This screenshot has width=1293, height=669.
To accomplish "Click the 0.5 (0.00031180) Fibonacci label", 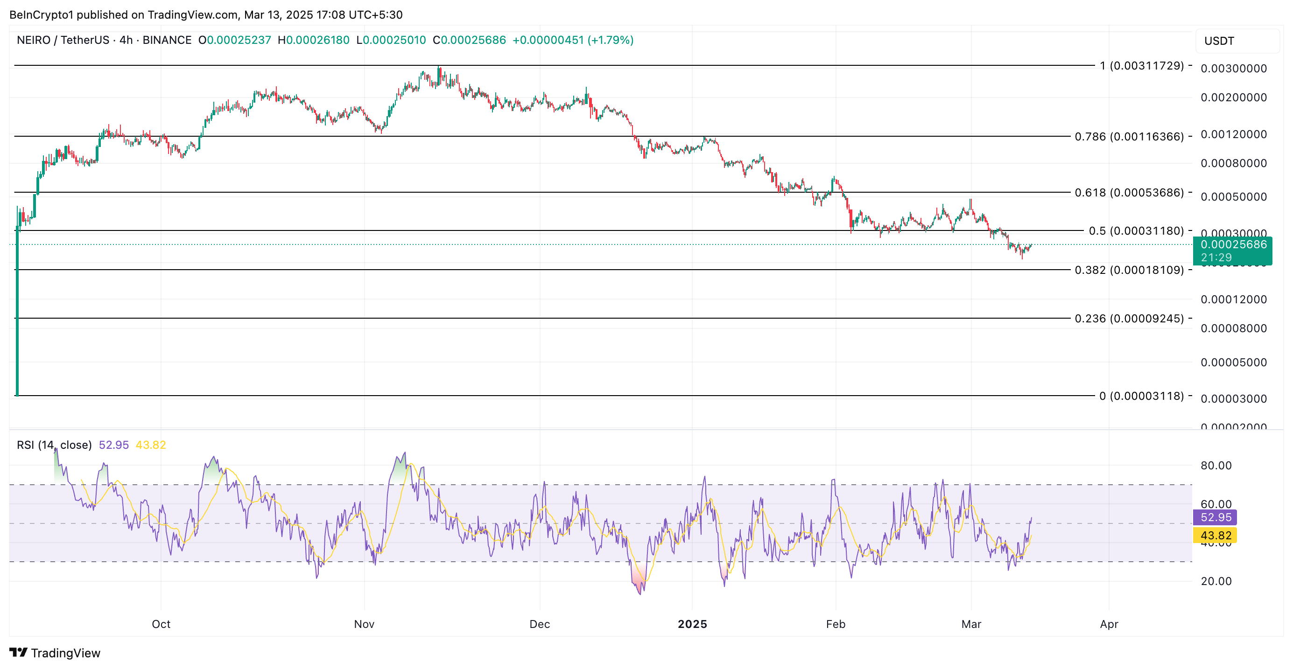I will 1136,230.
